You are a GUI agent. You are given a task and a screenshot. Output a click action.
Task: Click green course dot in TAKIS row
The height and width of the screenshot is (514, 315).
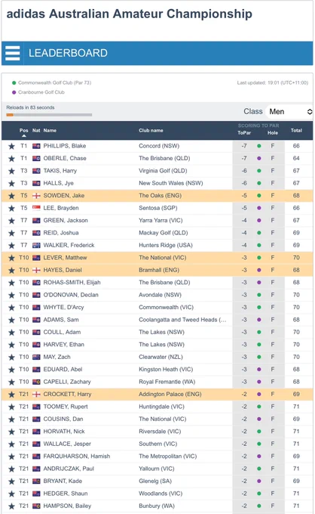click(258, 171)
